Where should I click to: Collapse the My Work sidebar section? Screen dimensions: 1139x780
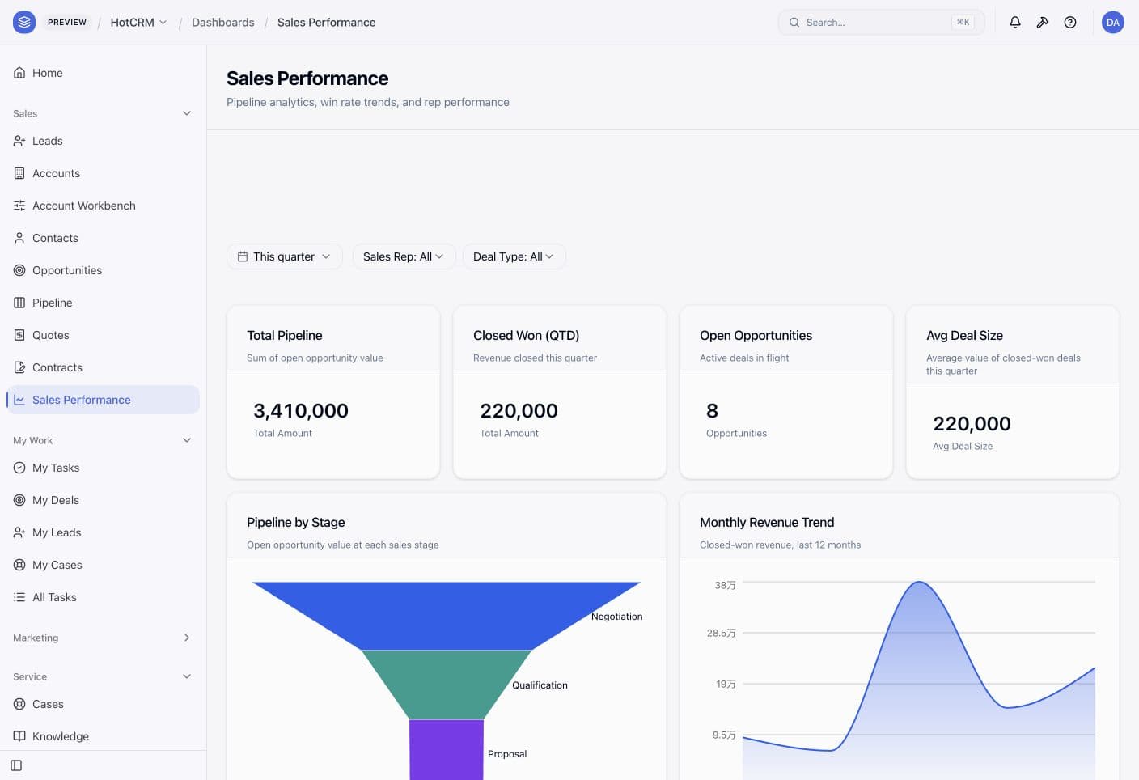(187, 440)
